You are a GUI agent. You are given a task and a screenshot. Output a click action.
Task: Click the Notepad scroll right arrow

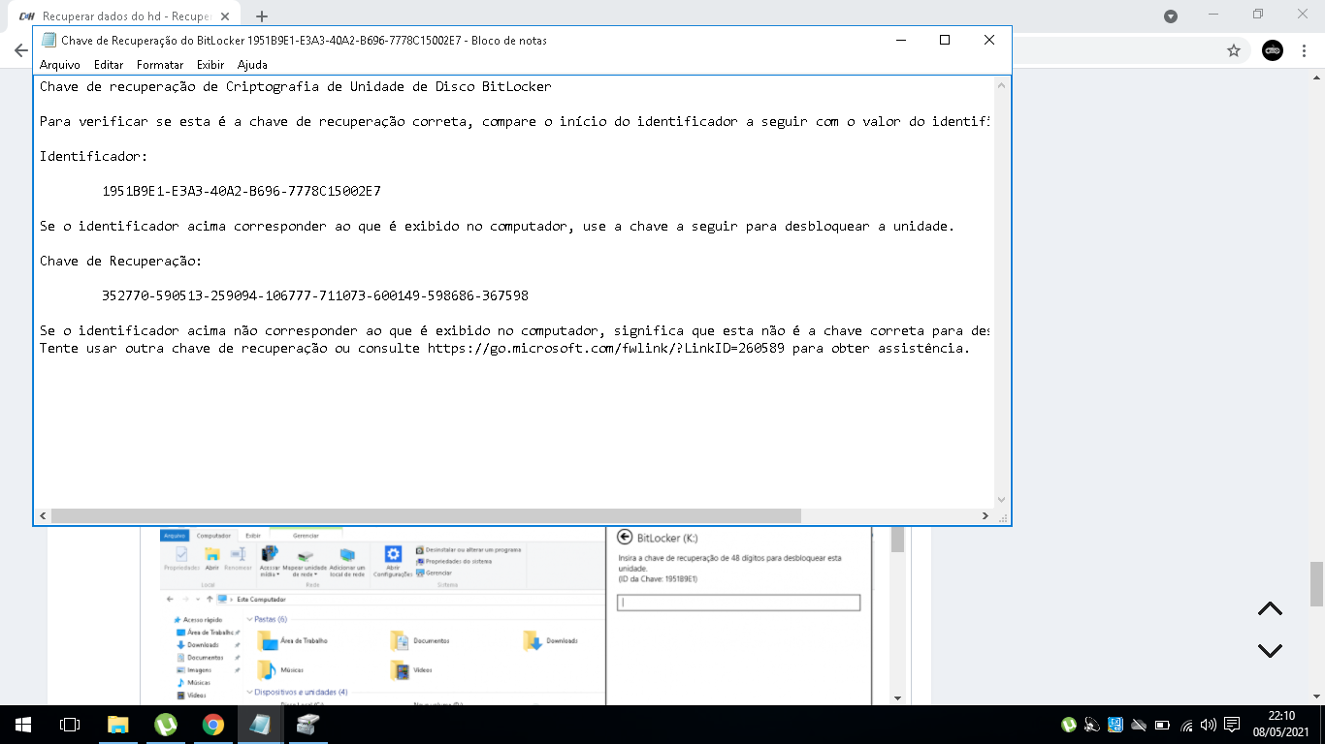pos(985,516)
